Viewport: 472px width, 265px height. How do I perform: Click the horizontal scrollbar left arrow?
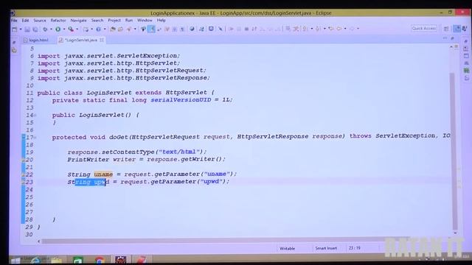(x=38, y=241)
